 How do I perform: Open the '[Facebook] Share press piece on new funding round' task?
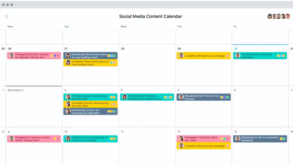click(90, 56)
